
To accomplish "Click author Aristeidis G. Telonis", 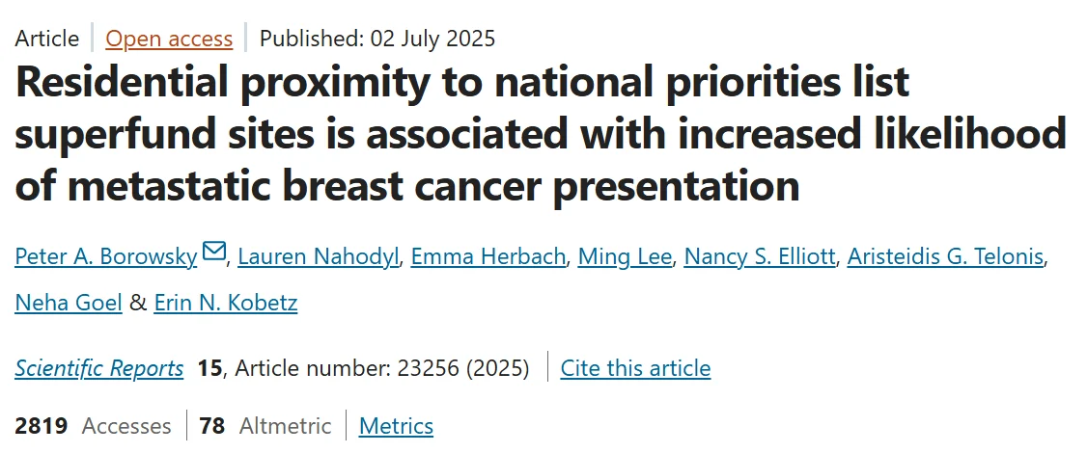I will tap(944, 256).
